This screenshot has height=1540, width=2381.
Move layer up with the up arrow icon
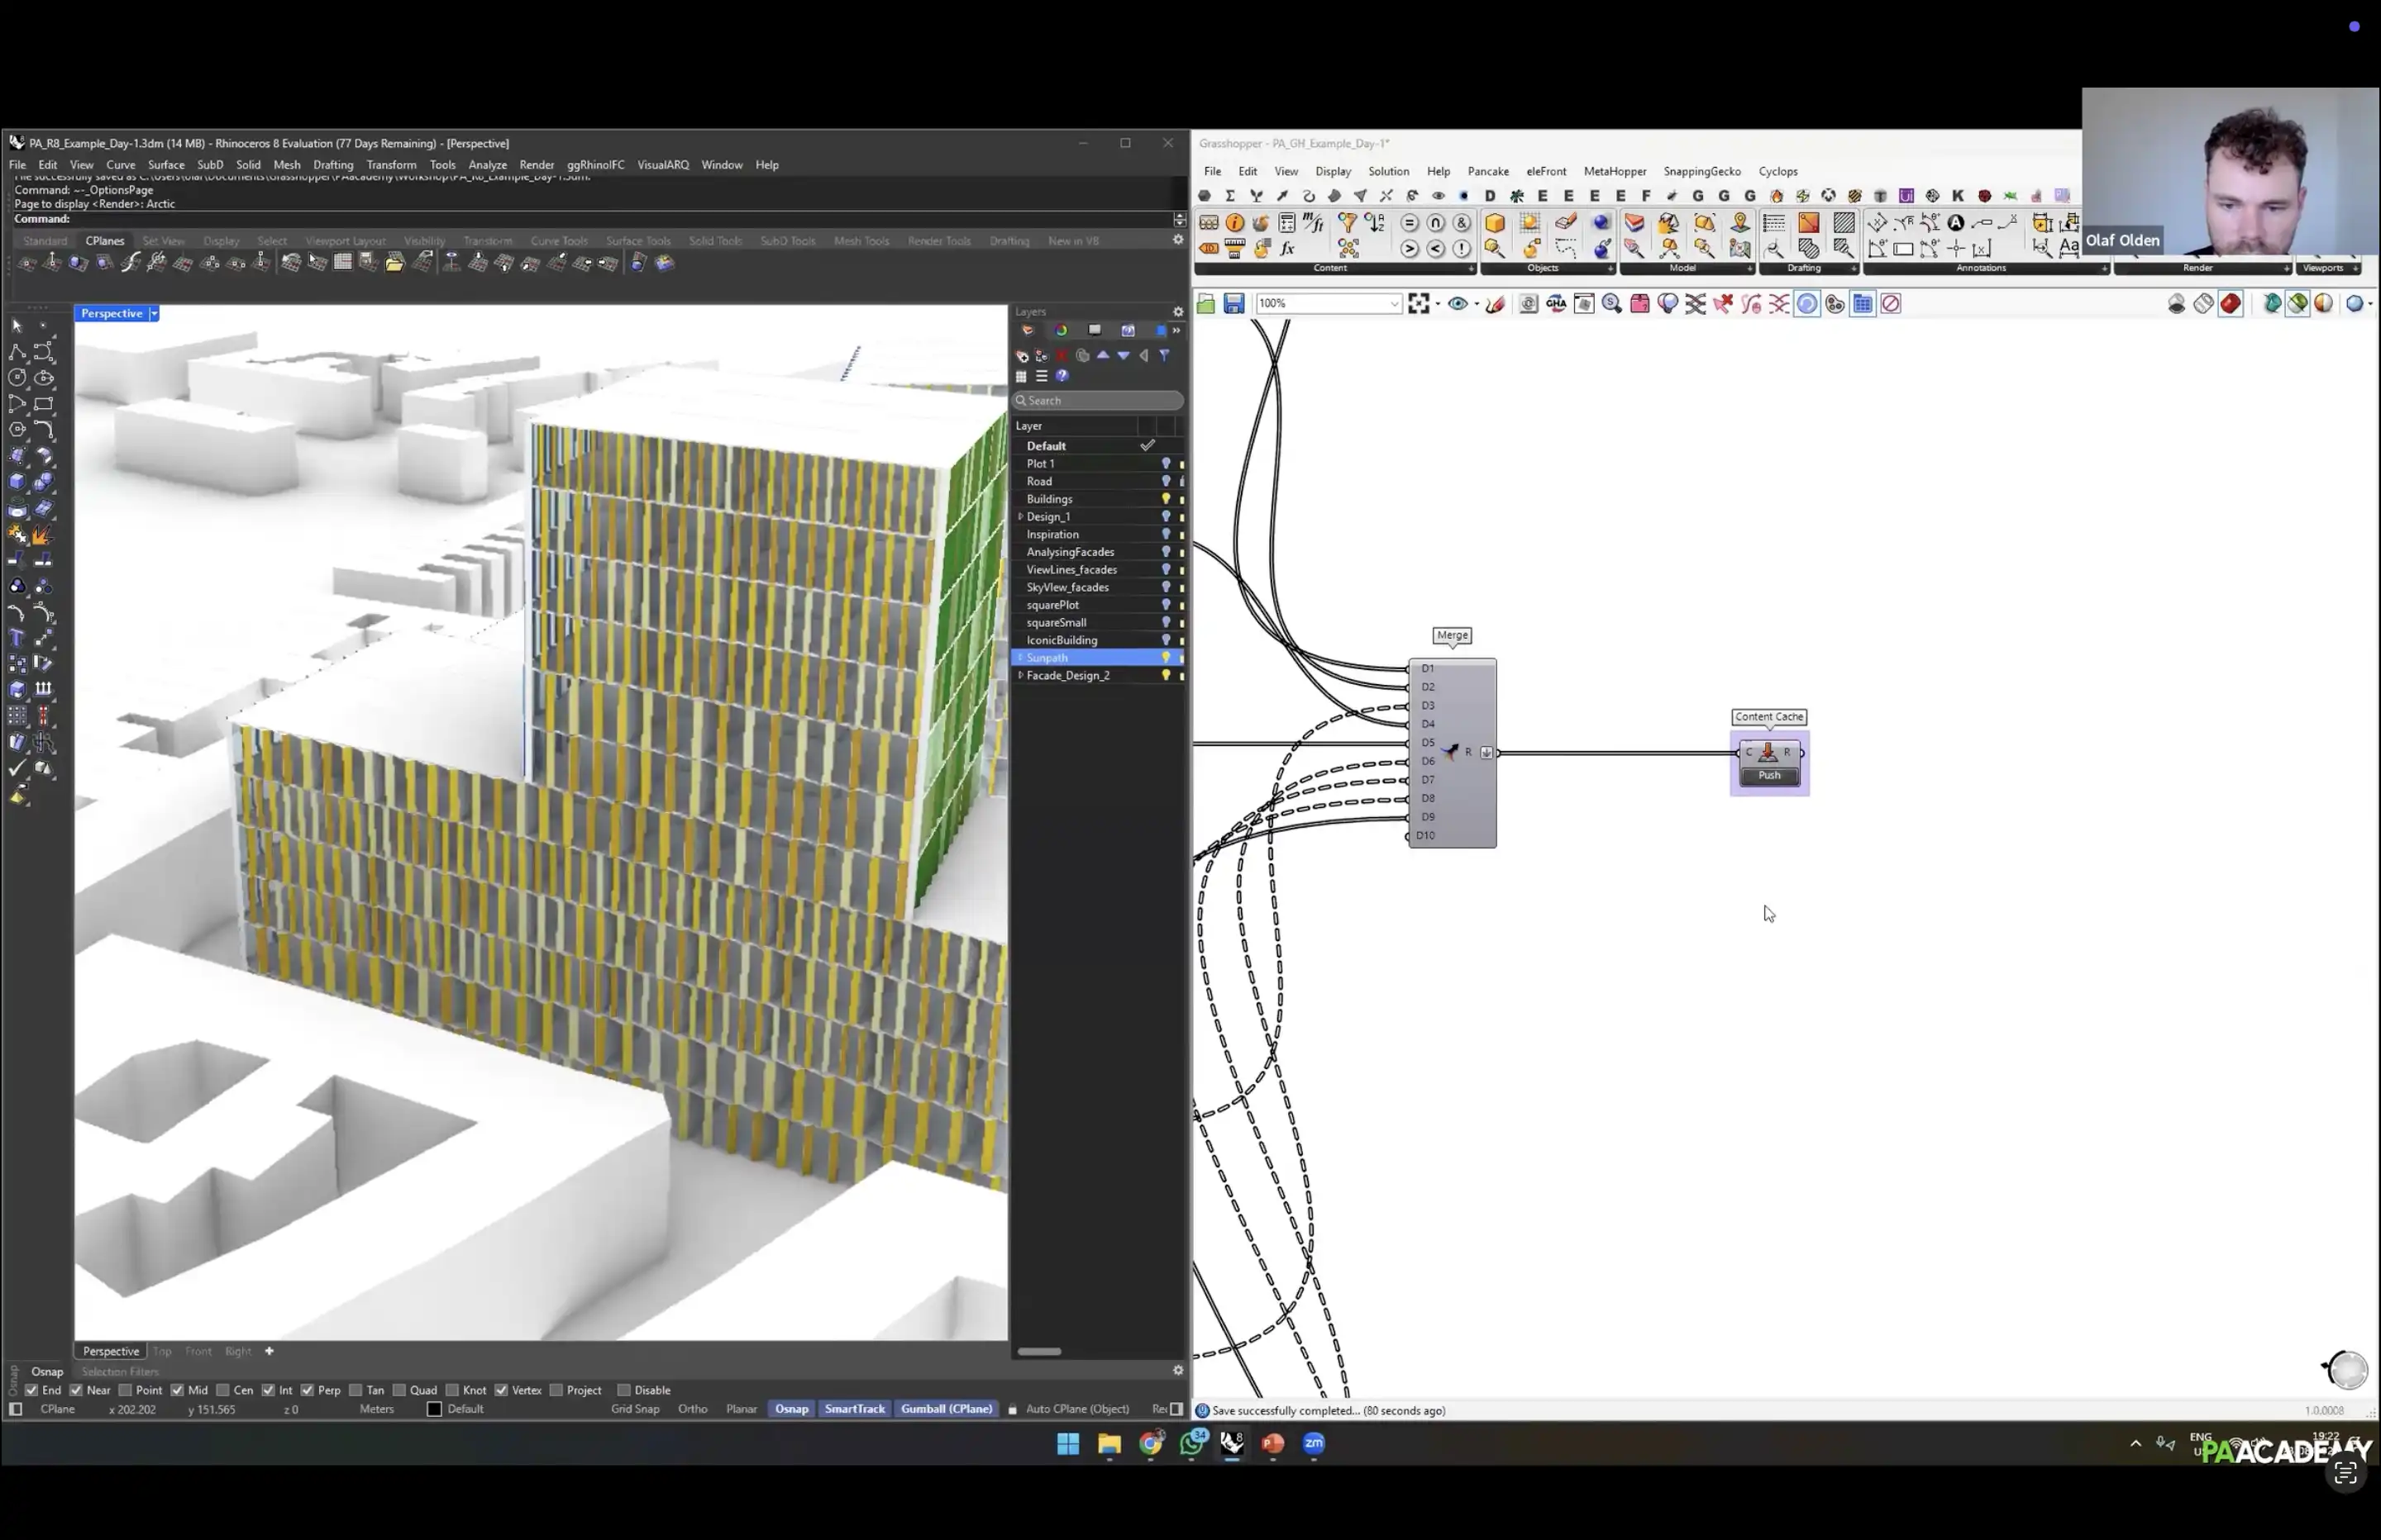tap(1104, 356)
